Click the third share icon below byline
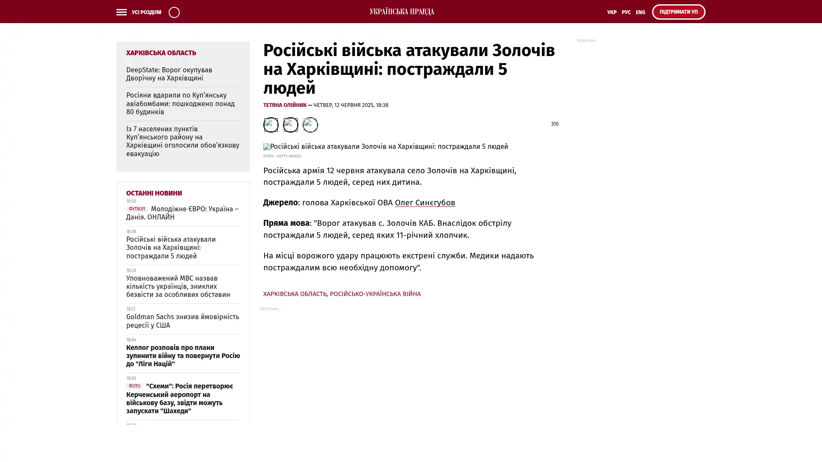This screenshot has height=462, width=822. [x=310, y=125]
